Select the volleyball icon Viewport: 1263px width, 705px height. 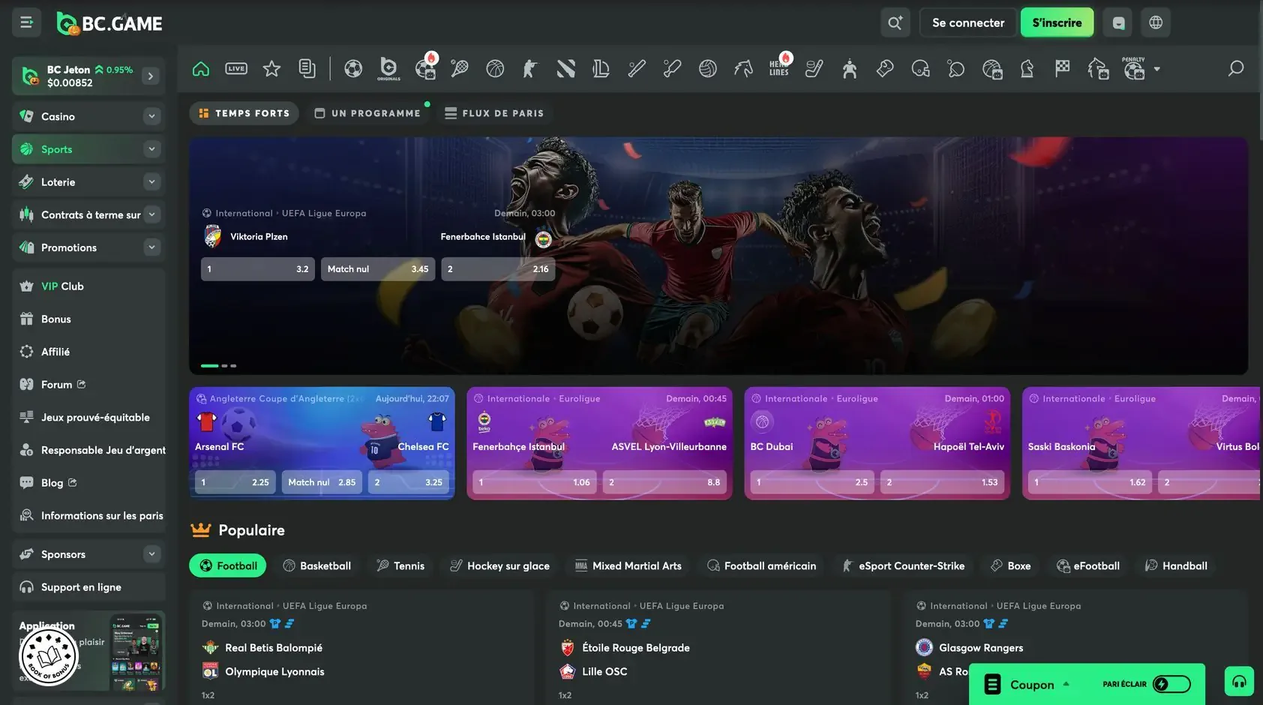708,69
